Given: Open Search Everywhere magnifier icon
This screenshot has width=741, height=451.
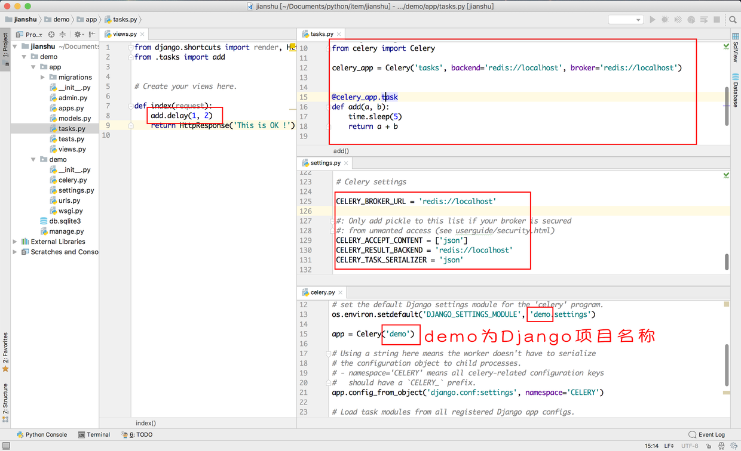Looking at the screenshot, I should tap(733, 20).
